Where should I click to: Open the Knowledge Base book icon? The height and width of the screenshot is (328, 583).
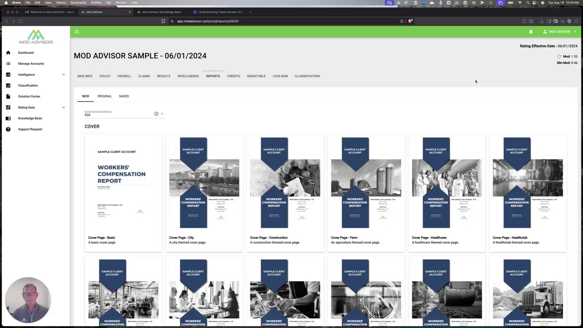8,118
